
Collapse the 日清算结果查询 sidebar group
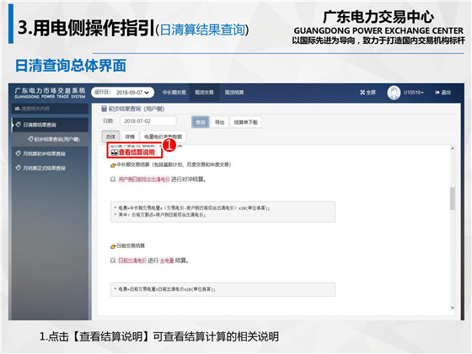coord(51,125)
